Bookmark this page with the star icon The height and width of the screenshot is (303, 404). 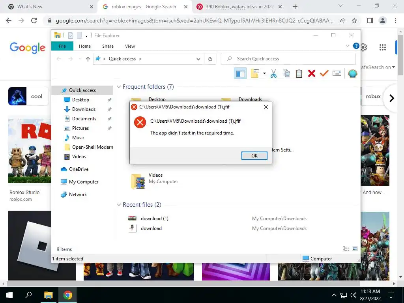[x=354, y=21]
